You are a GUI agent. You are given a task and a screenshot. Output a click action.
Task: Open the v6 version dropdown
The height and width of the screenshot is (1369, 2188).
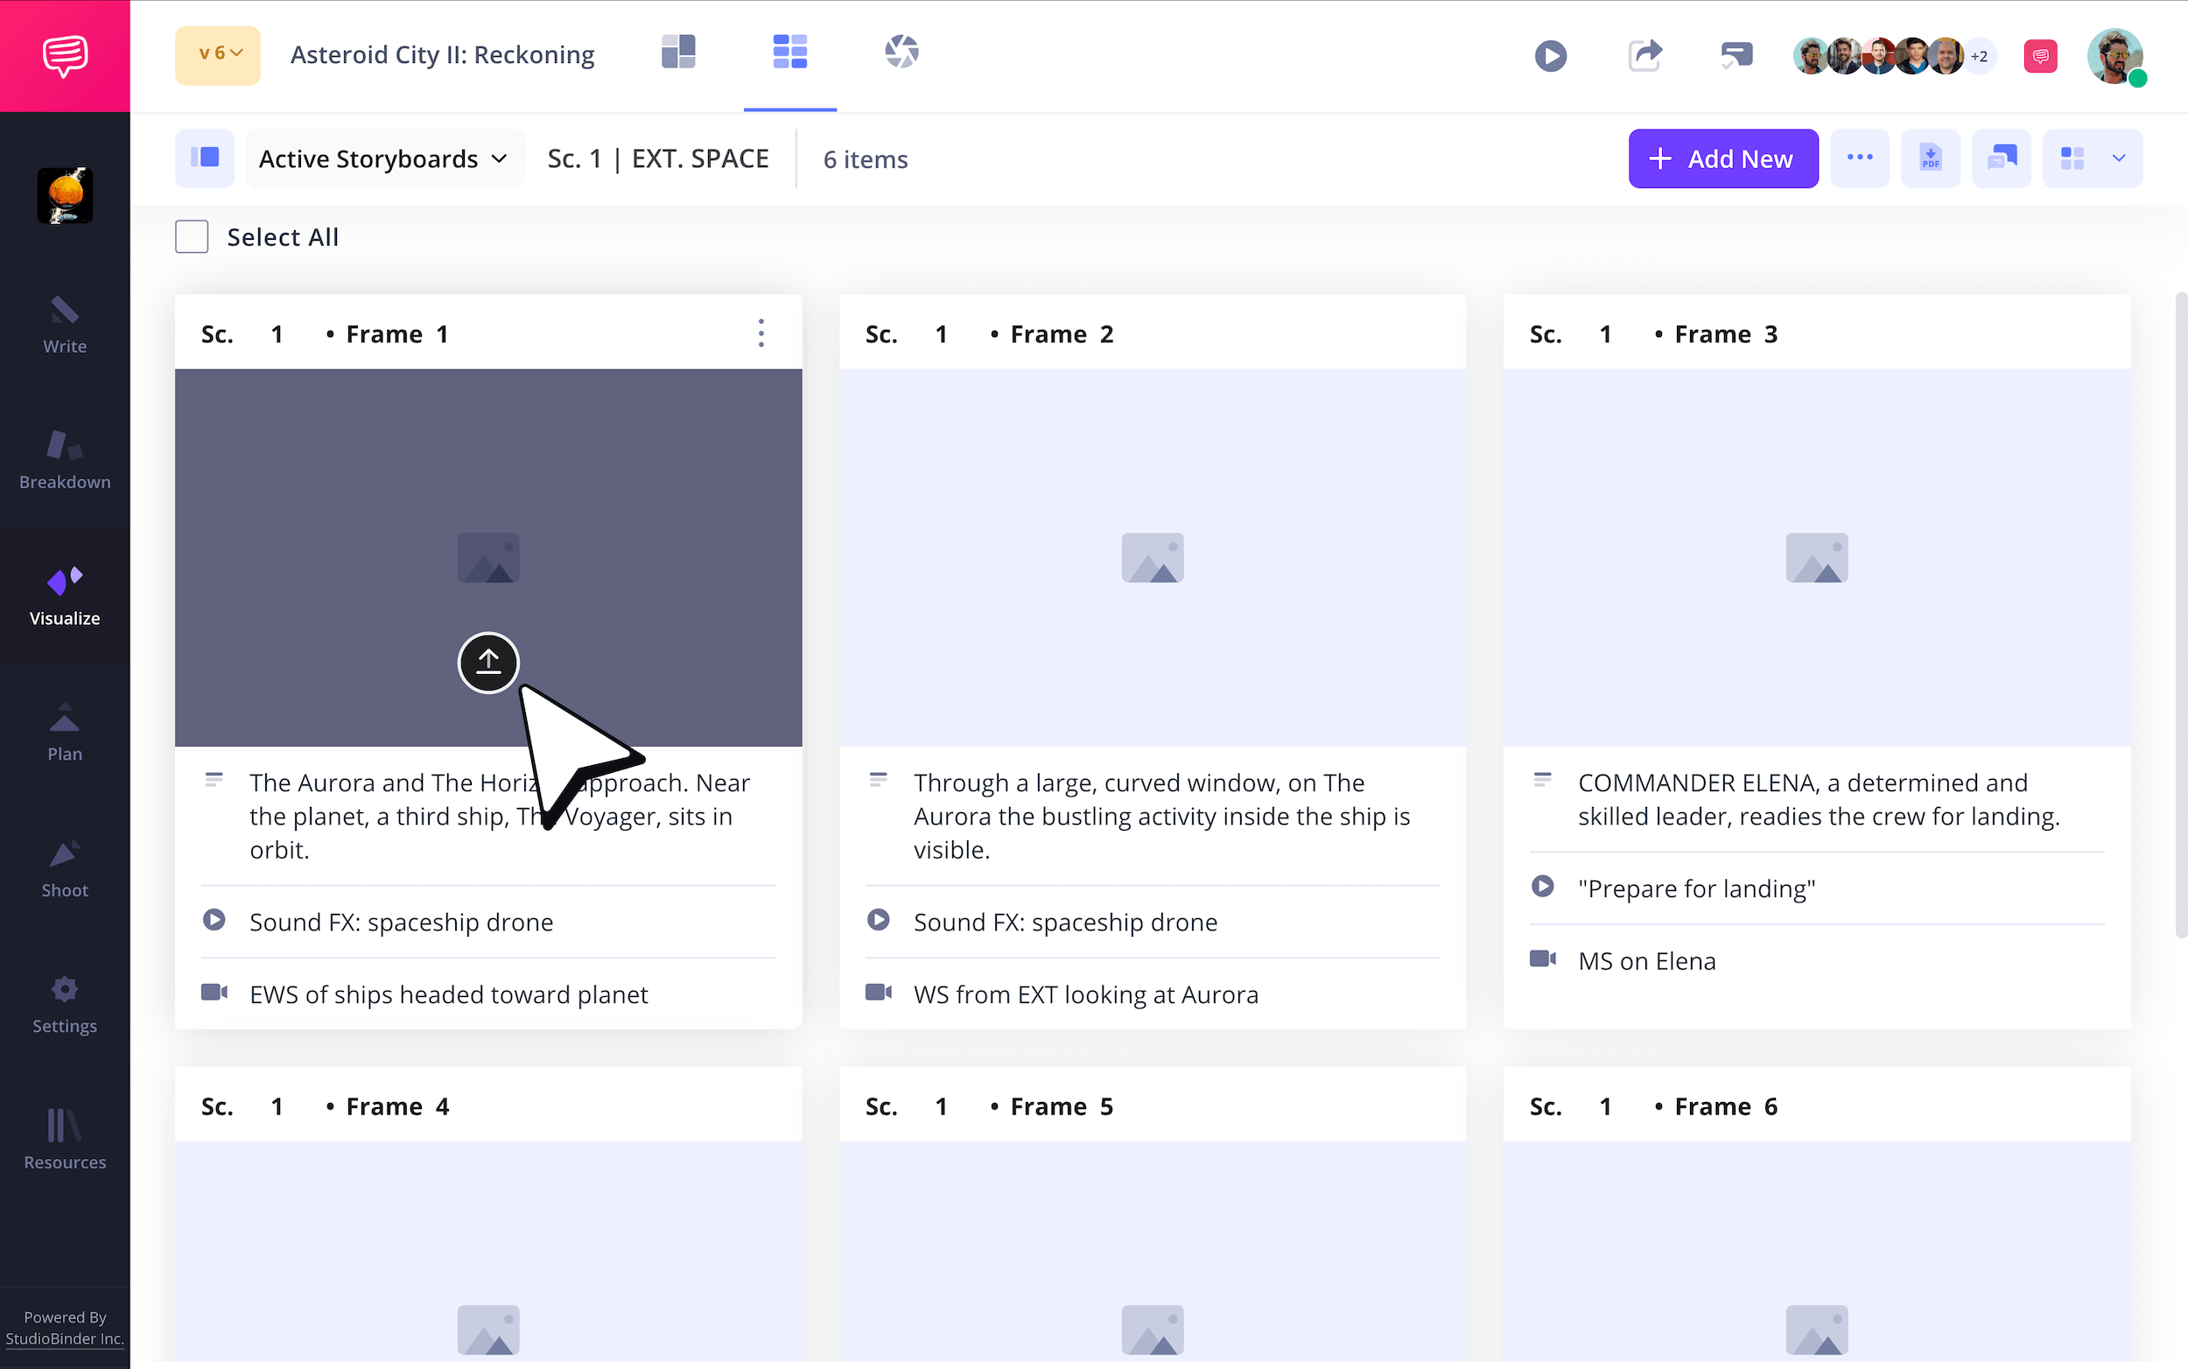217,55
